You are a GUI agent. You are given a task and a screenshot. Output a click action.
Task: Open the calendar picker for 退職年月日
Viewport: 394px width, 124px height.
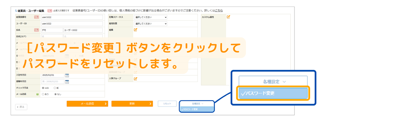(67, 82)
